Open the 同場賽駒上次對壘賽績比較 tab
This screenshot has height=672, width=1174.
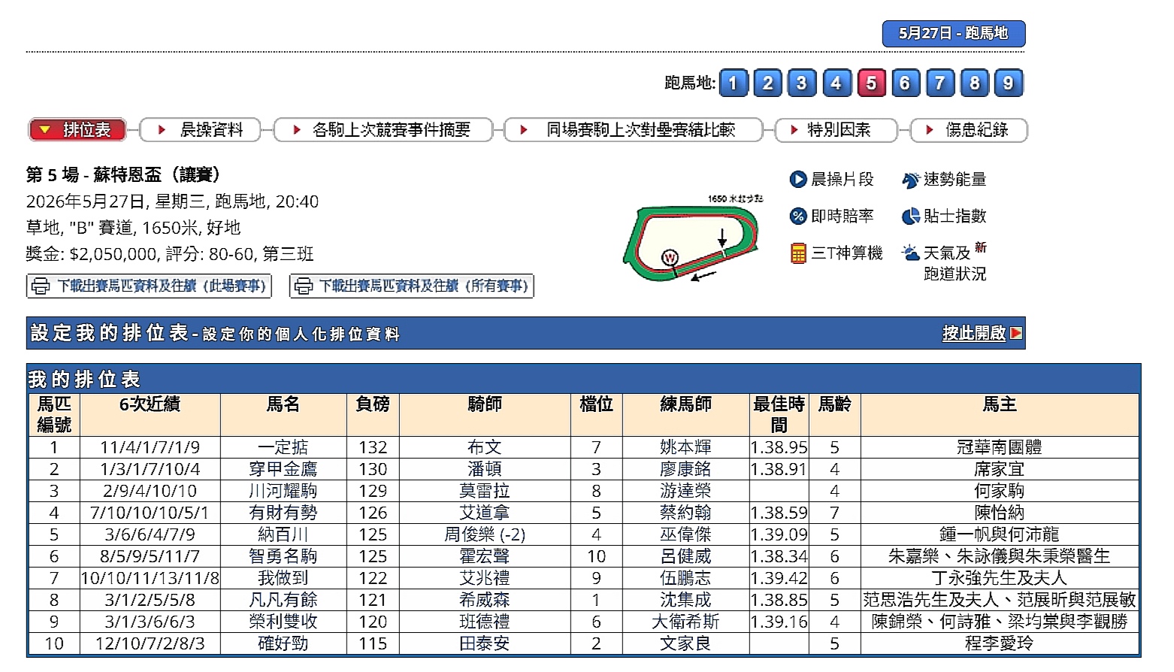click(634, 130)
